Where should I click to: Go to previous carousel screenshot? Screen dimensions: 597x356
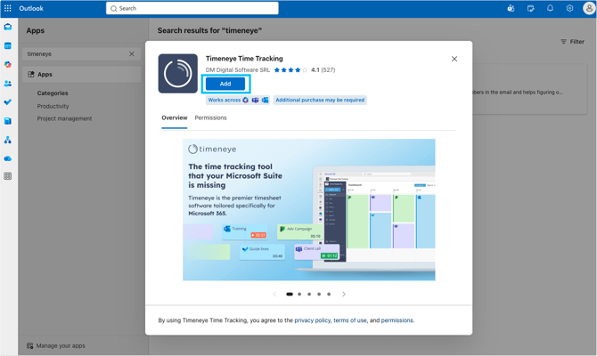pos(274,294)
